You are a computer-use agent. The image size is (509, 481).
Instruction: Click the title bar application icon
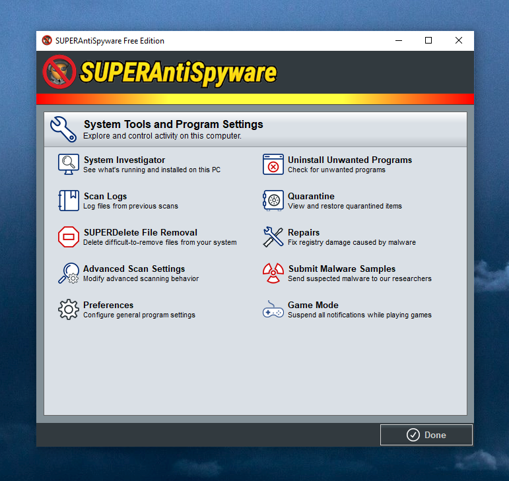point(47,40)
